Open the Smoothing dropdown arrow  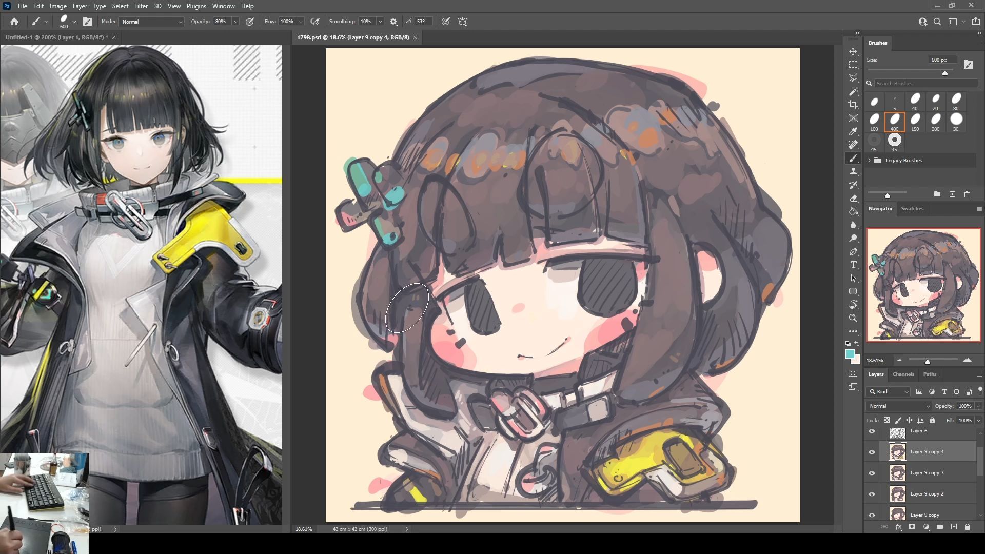coord(380,22)
